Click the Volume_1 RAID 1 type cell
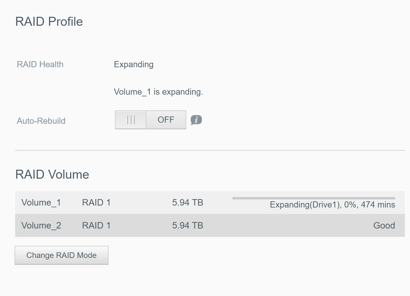 point(96,202)
